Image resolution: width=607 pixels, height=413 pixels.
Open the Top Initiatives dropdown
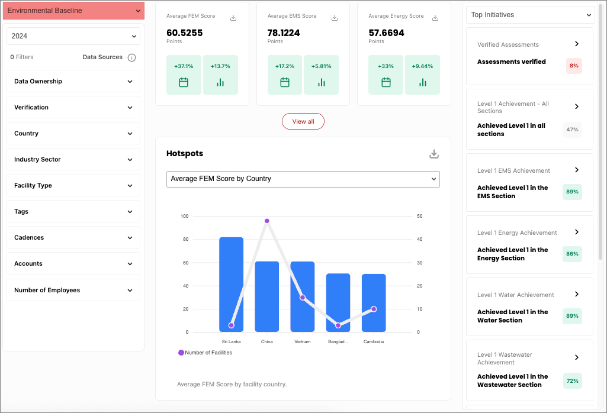point(529,14)
